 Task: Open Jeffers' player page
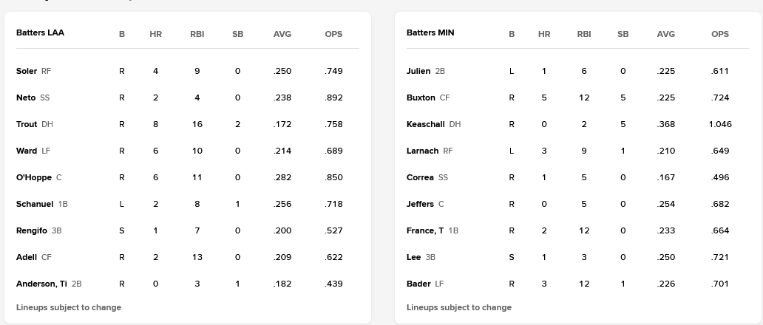pos(420,204)
